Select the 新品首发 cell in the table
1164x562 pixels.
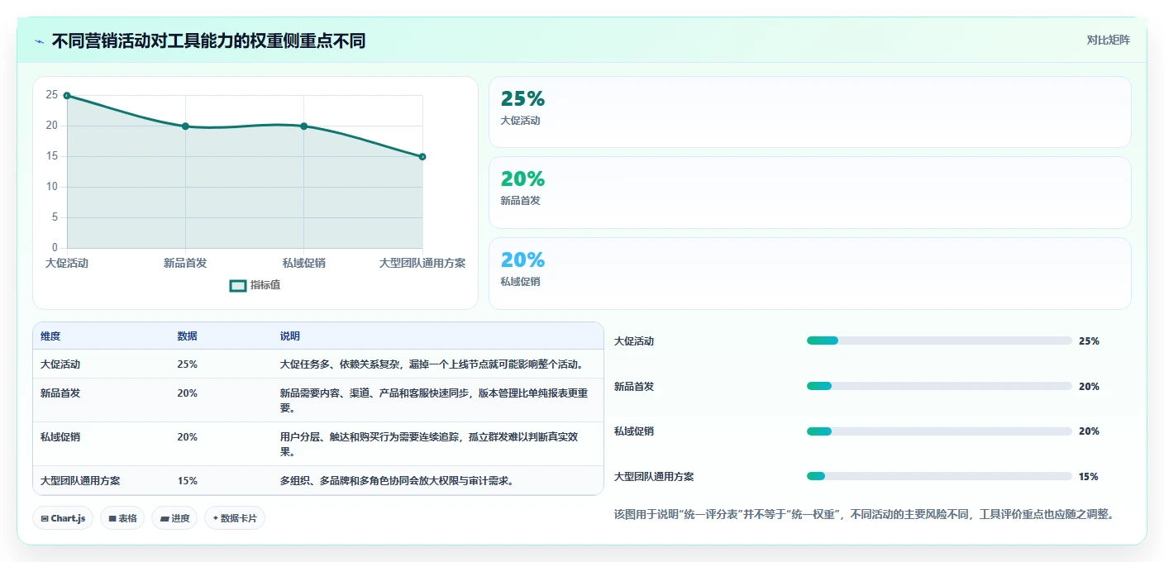[x=60, y=393]
